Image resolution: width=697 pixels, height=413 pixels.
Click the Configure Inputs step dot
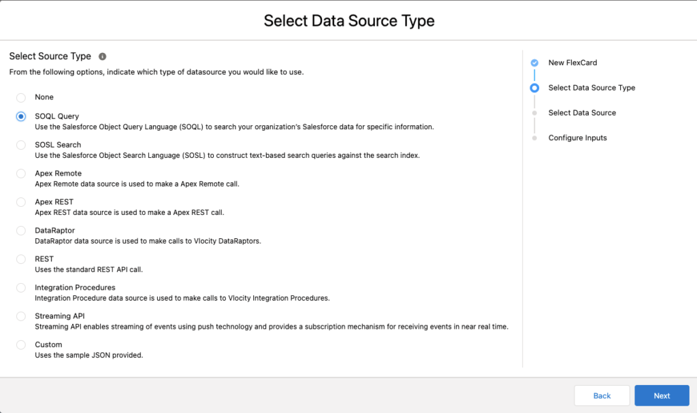(534, 138)
